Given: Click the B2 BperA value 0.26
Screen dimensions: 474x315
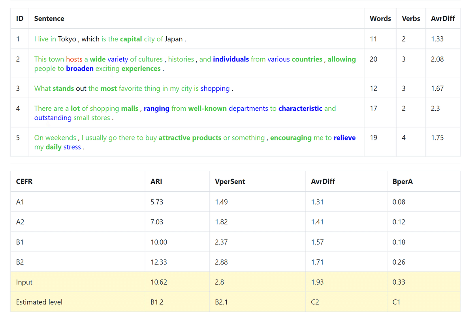Looking at the screenshot, I should [399, 262].
